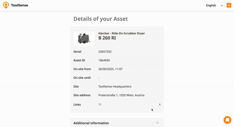Click the Additional information section header

pyautogui.click(x=91, y=123)
